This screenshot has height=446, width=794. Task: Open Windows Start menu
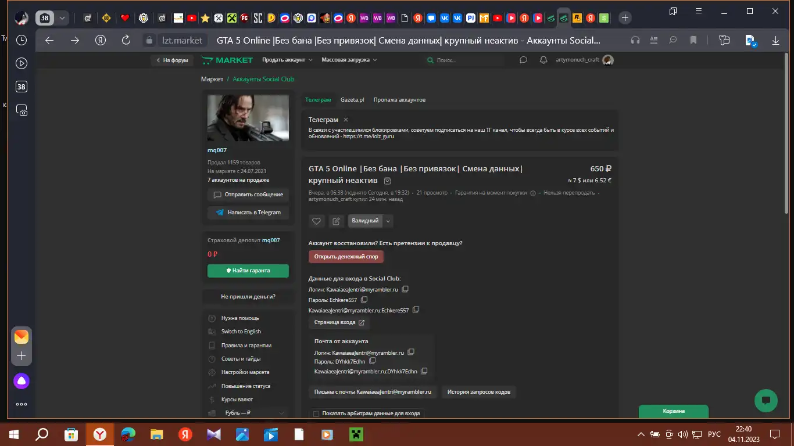14,434
